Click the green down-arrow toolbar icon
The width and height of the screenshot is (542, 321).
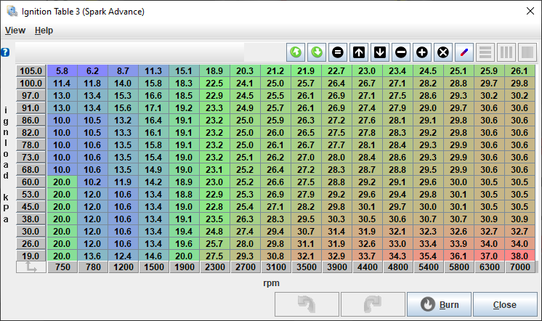(x=317, y=52)
